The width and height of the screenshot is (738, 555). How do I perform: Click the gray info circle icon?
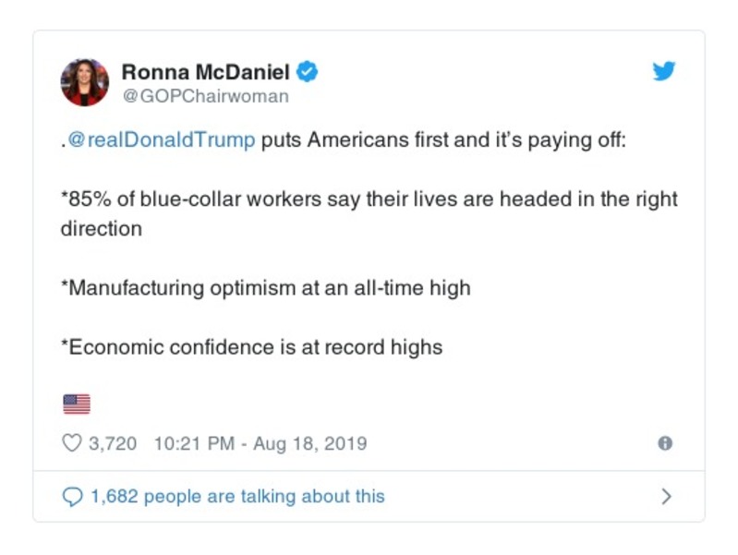click(664, 443)
